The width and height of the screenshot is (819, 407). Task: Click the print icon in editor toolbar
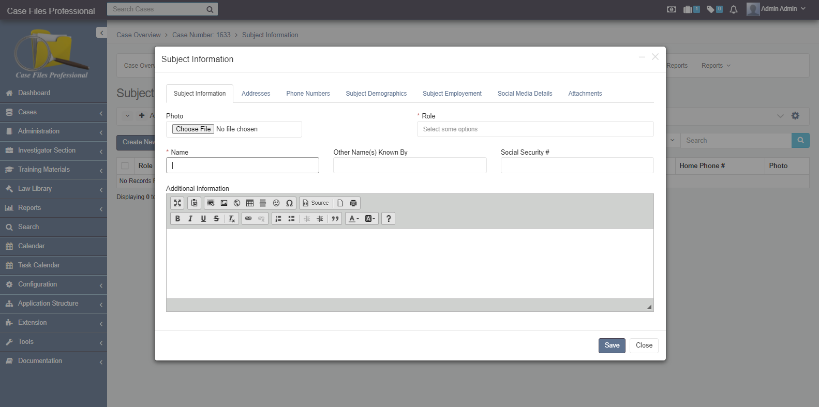tap(353, 203)
